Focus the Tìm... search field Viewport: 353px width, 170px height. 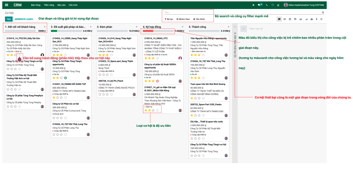(243, 12)
